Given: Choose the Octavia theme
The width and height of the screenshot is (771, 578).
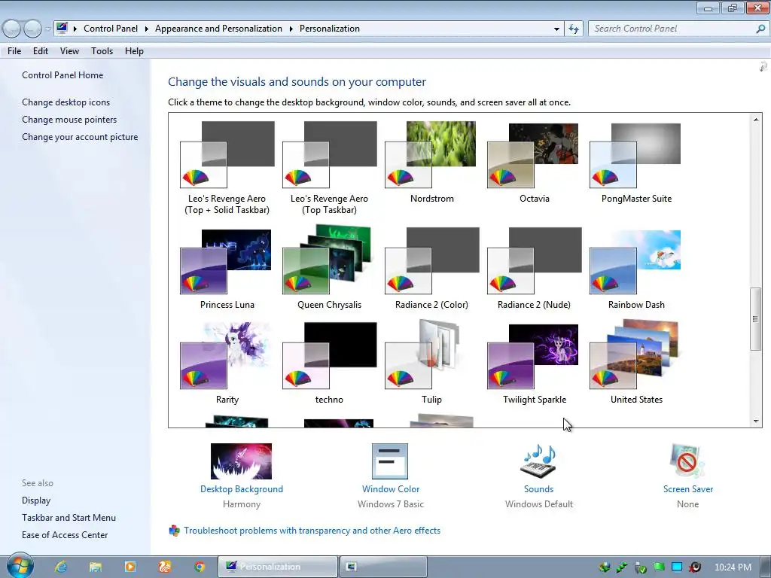Looking at the screenshot, I should (534, 163).
